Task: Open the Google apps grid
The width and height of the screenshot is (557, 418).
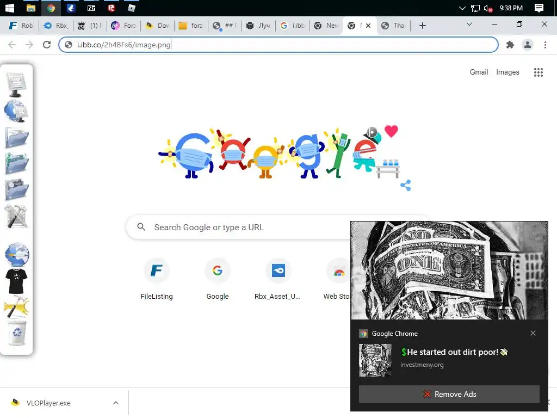Action: (x=539, y=72)
